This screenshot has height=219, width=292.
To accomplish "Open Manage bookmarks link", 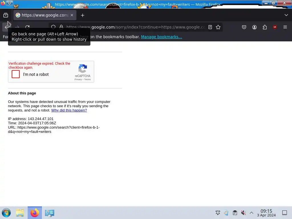I will (x=161, y=37).
